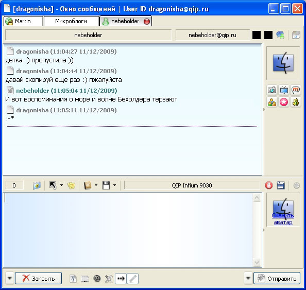The image size is (306, 290).
Task: Click the red stop hand icon
Action: point(269,185)
